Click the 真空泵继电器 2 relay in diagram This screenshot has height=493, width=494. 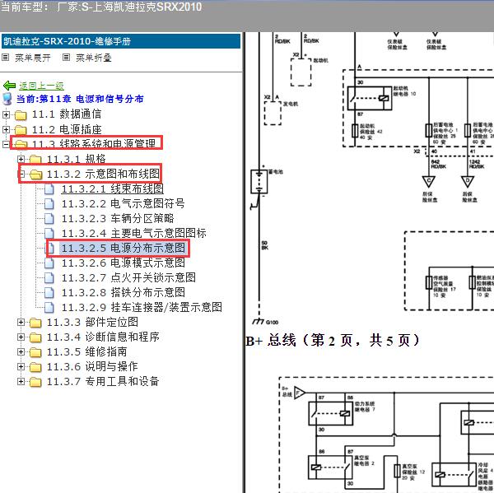(x=331, y=467)
